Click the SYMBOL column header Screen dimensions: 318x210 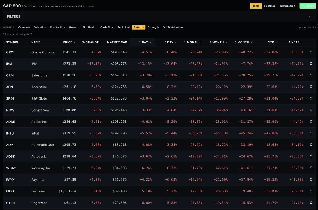pos(12,42)
